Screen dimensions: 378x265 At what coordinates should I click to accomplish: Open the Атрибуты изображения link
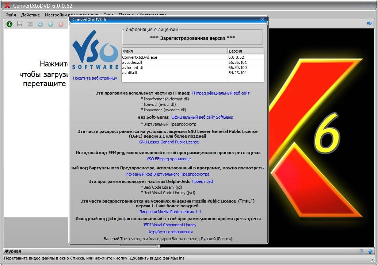tap(171, 232)
